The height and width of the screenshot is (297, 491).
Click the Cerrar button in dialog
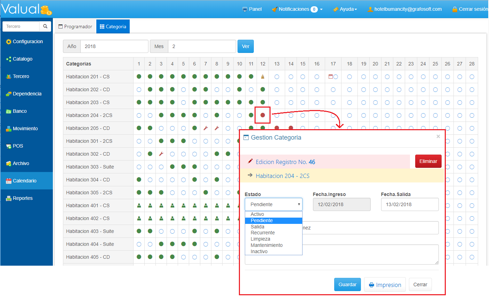click(420, 284)
